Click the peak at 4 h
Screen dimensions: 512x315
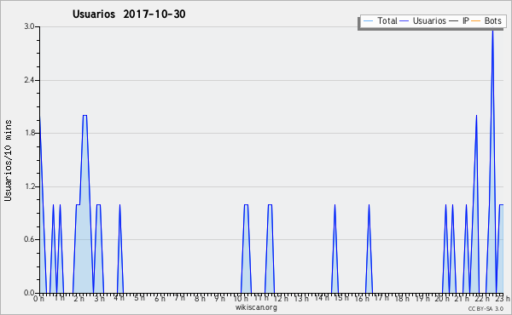tap(119, 205)
